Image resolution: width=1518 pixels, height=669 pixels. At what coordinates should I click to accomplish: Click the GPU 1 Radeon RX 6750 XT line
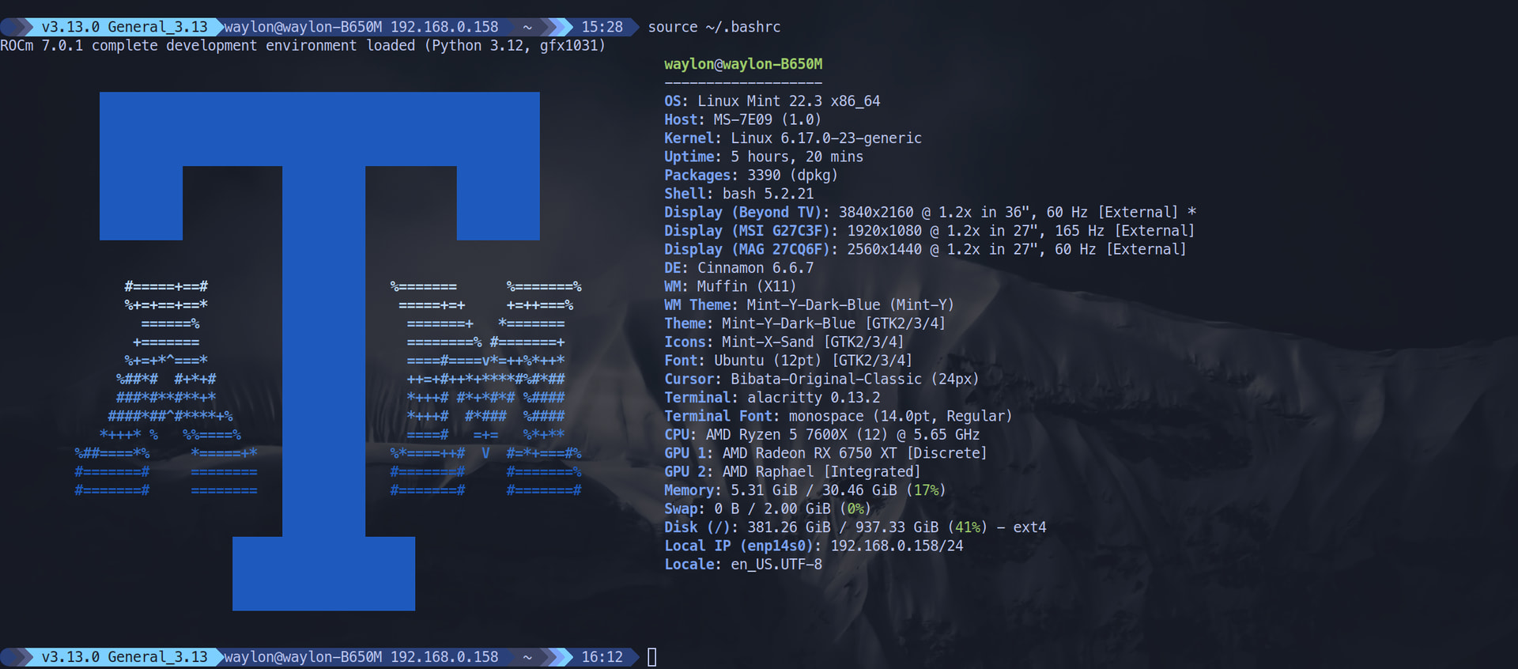pyautogui.click(x=825, y=453)
